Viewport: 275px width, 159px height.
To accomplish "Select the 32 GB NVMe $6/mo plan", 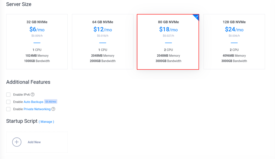I will (37, 42).
